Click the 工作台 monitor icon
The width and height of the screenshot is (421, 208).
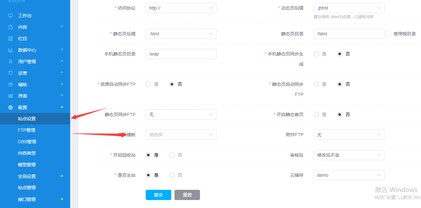[11, 16]
